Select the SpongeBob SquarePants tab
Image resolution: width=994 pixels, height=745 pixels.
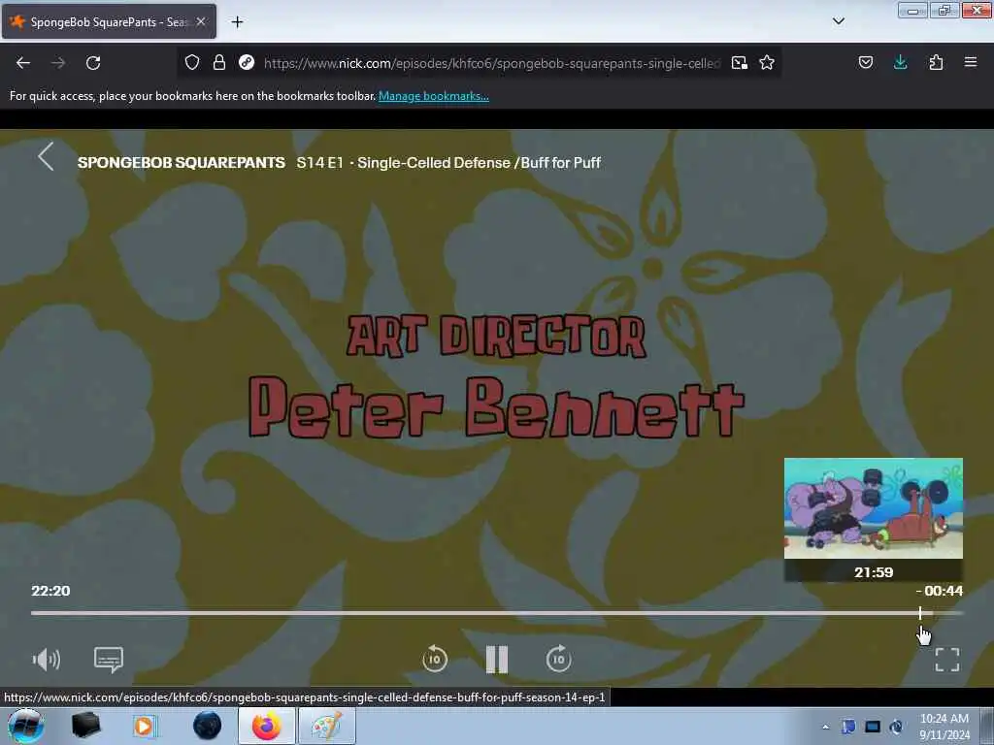click(109, 21)
